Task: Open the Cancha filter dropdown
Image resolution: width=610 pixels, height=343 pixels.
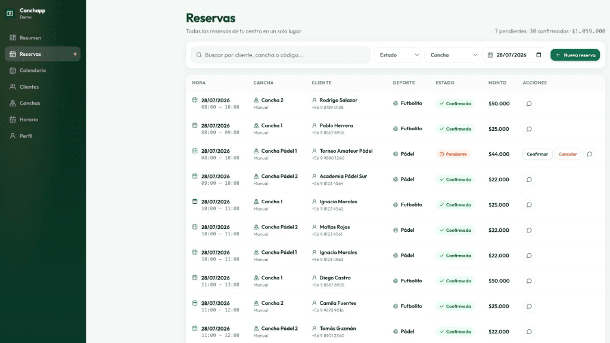Action: point(452,55)
